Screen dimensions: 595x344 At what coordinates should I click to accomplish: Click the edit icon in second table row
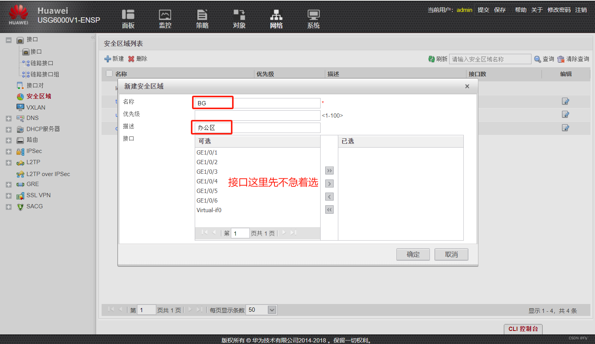click(x=565, y=101)
